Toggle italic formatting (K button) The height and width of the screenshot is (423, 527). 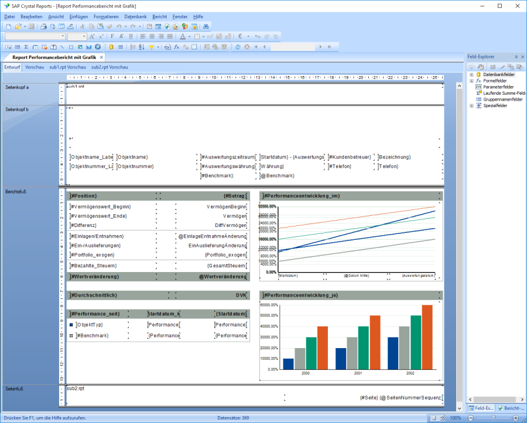(121, 36)
